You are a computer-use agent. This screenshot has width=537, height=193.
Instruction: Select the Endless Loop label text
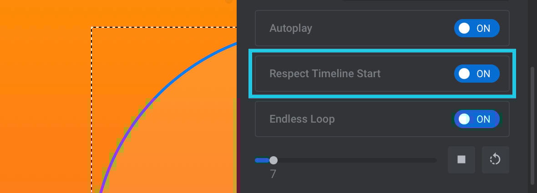[302, 119]
